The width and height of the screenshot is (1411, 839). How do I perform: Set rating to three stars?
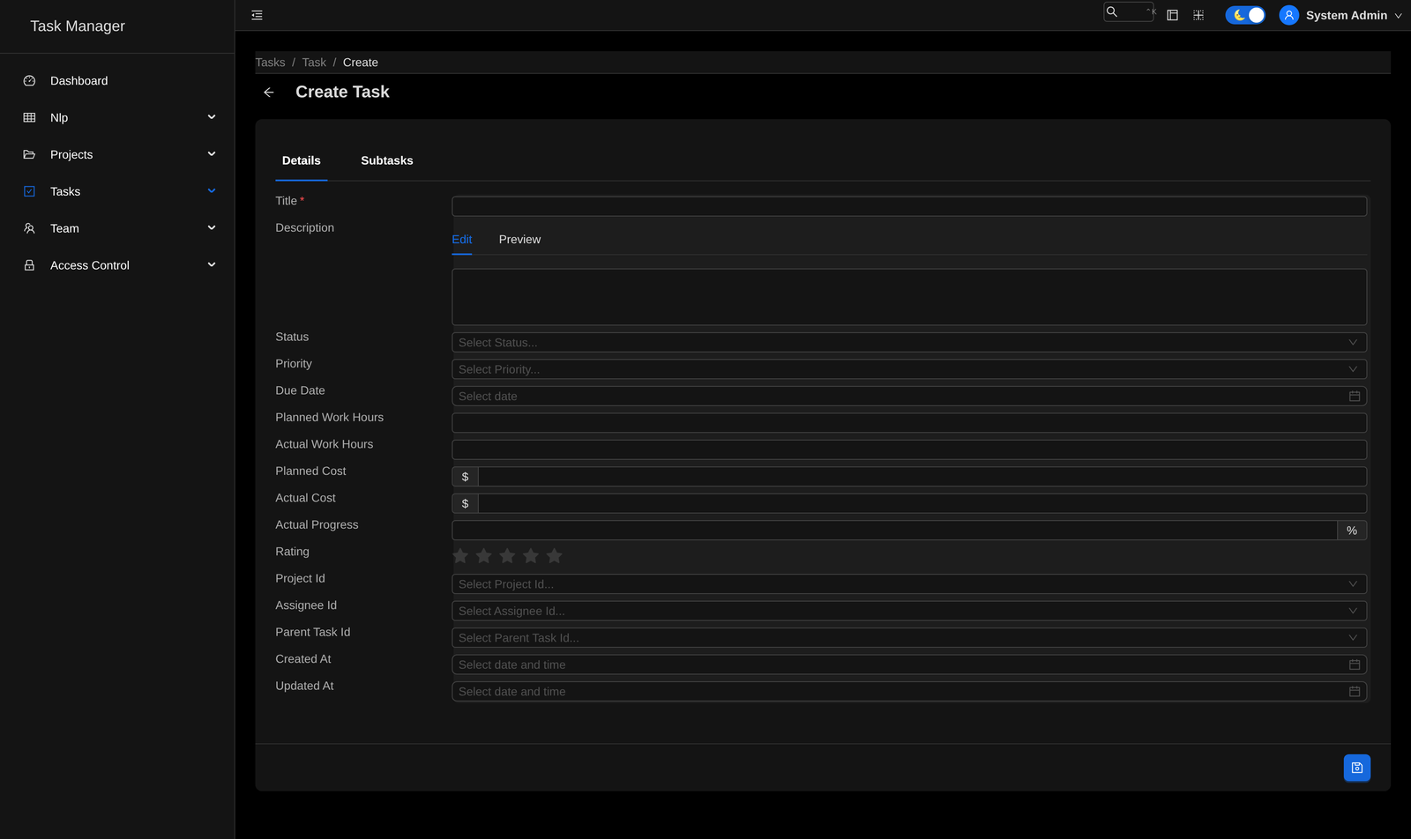coord(507,556)
